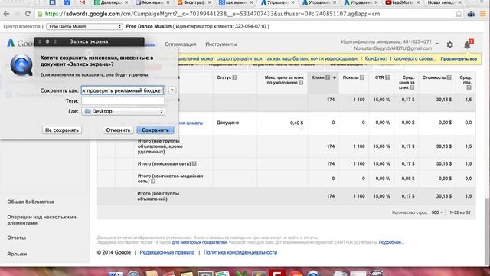490x276 pixels.
Task: Click the Не сохранять button
Action: pos(62,130)
